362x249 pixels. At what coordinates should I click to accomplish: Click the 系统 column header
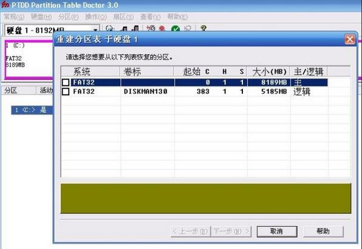90,71
